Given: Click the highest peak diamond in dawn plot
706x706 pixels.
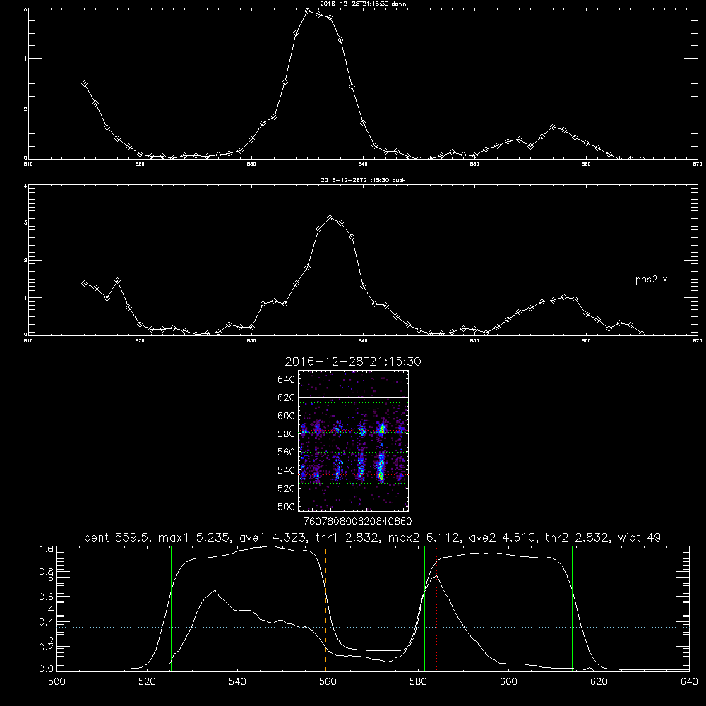Looking at the screenshot, I should 308,11.
